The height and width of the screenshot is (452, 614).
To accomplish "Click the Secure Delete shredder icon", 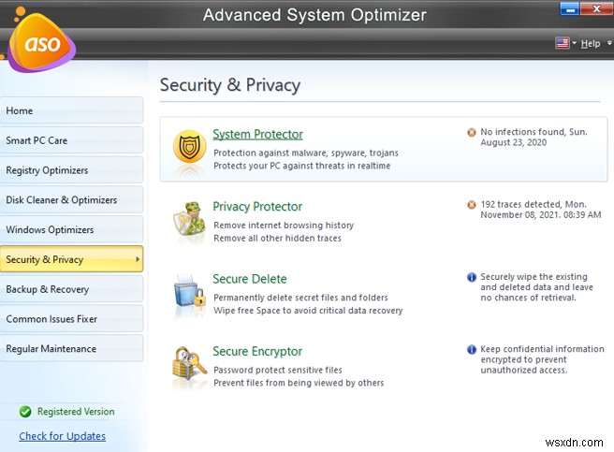I will pos(189,293).
